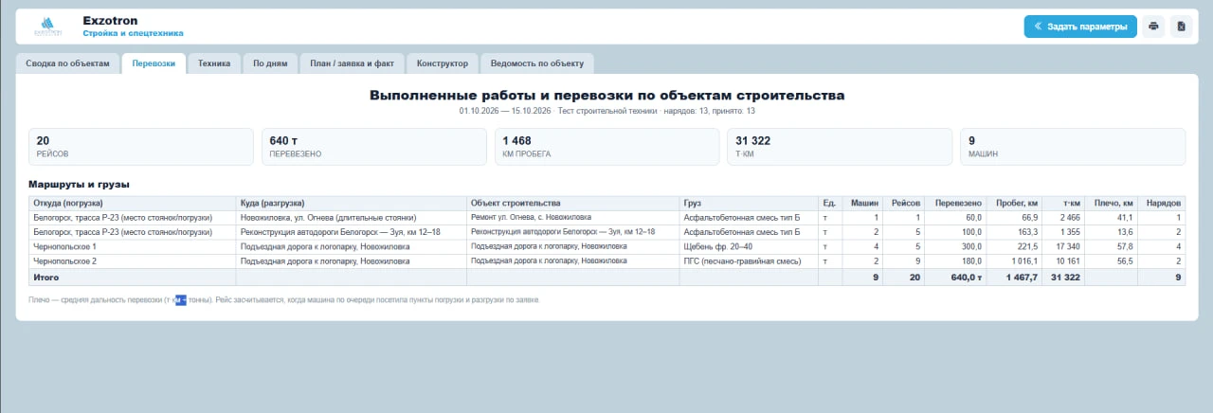This screenshot has height=413, width=1213.
Task: Click the 640,0 т total cell
Action: click(956, 277)
